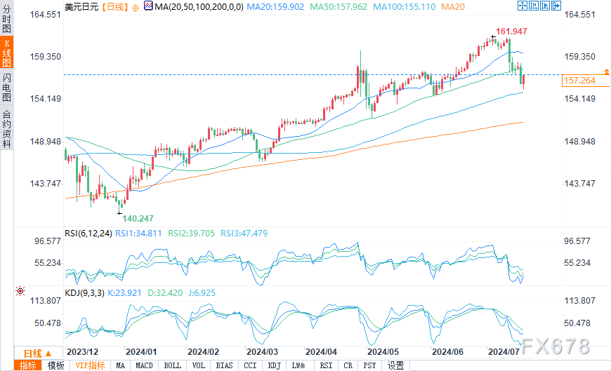Select the VOL indicator button
This screenshot has height=371, width=611.
coord(199,365)
